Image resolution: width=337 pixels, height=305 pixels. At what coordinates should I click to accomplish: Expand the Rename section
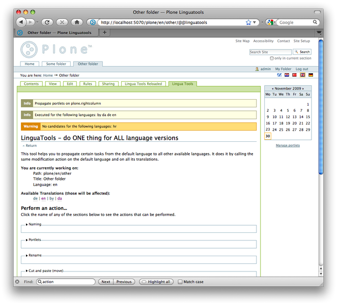click(34, 255)
